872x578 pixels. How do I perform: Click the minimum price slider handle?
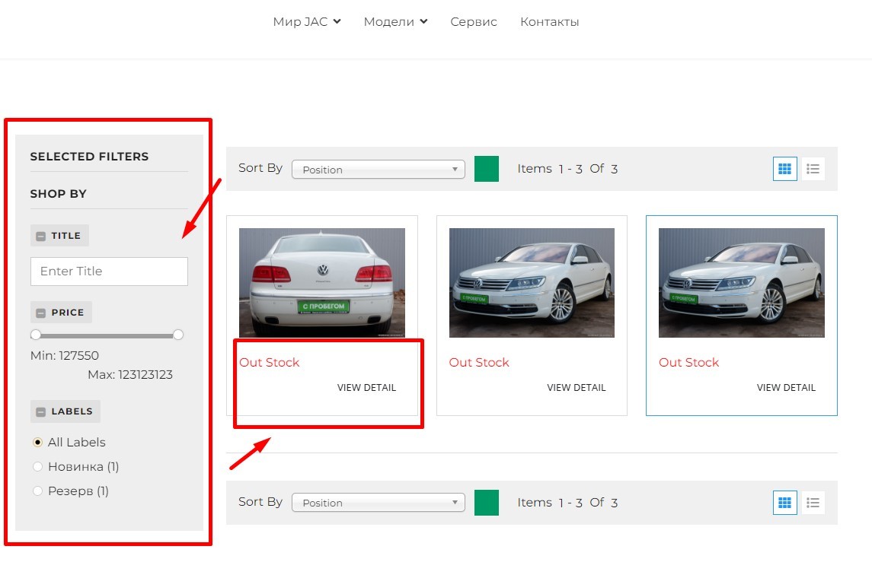(x=36, y=335)
